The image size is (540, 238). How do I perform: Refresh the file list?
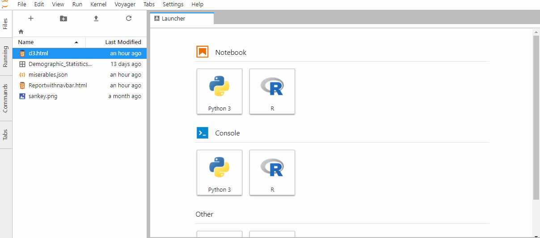click(129, 18)
